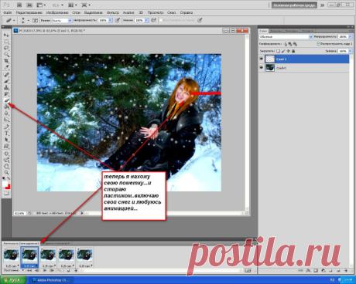Select the Eraser tool
Image resolution: width=356 pixels, height=284 pixels.
[x=6, y=101]
